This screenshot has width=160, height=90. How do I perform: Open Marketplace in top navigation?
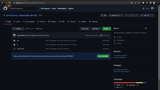point(62,8)
